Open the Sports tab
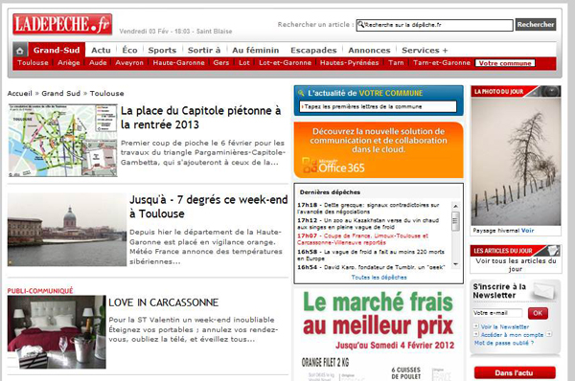This screenshot has height=381, width=575. tap(162, 50)
